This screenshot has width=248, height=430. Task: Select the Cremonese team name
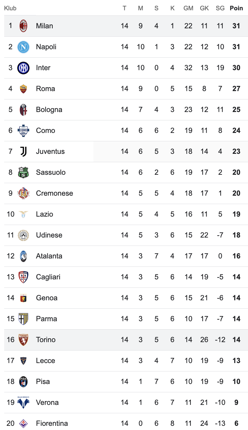click(x=55, y=193)
